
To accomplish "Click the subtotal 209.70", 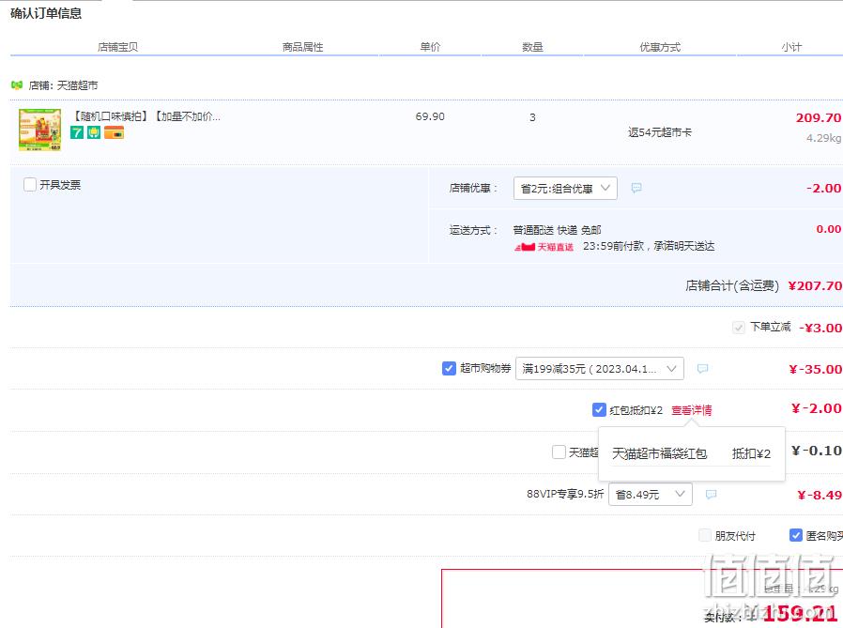I will coord(819,117).
